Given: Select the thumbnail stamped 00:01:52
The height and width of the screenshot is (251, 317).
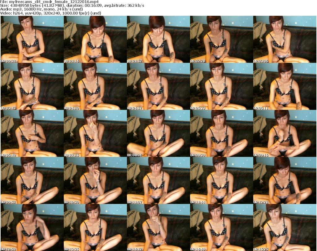Looking at the screenshot, I should [x=158, y=39].
